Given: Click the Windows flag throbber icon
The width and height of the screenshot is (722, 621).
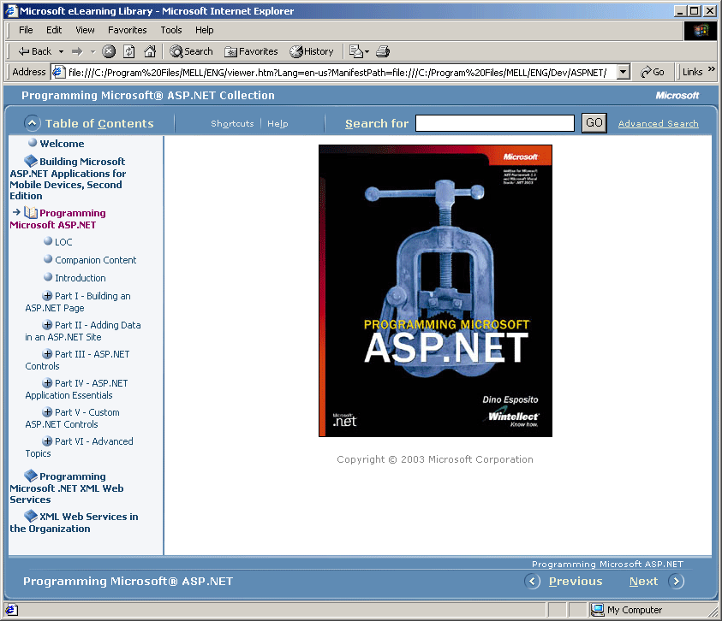Looking at the screenshot, I should 701,30.
